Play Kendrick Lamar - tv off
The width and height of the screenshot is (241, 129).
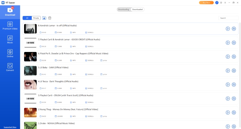pos(228,29)
